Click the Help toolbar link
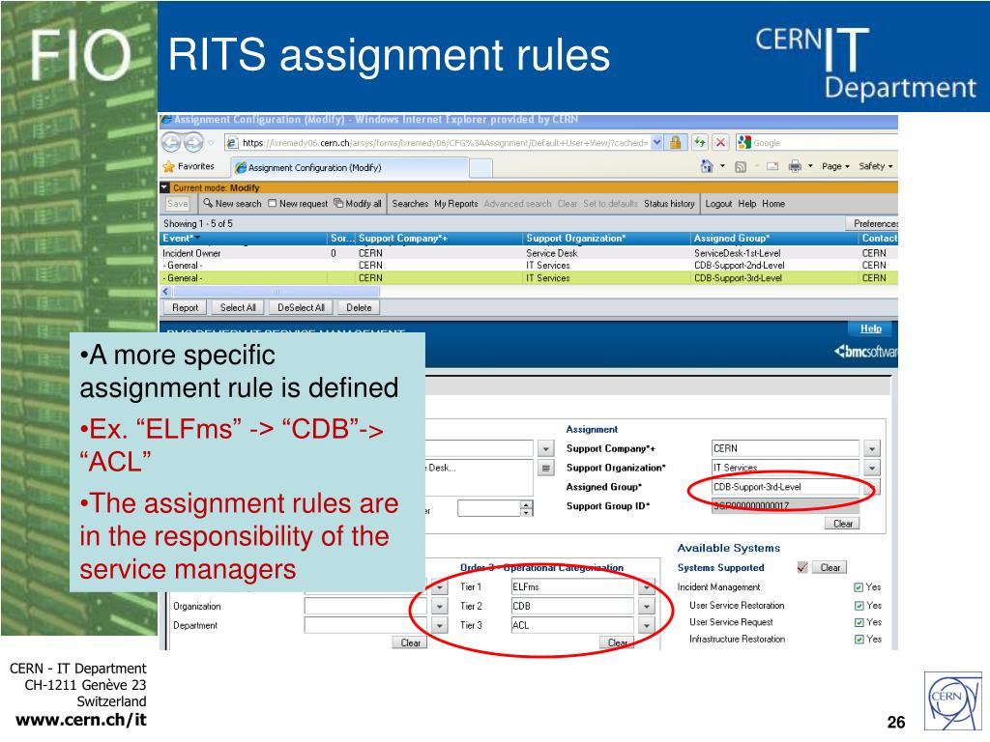This screenshot has width=990, height=742. (x=747, y=204)
